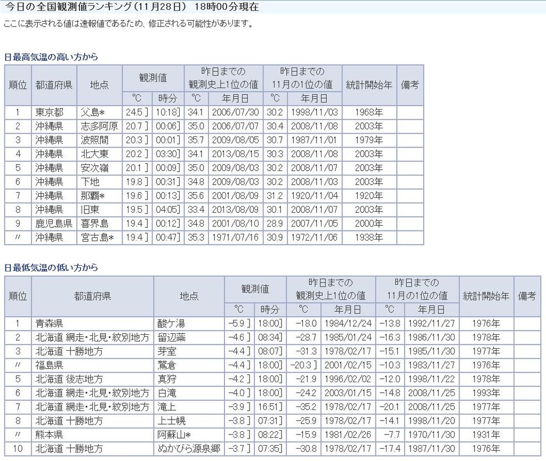Click the 日最低気温の低い方から section heading
Viewport: 546px width, 461px height.
coord(51,267)
